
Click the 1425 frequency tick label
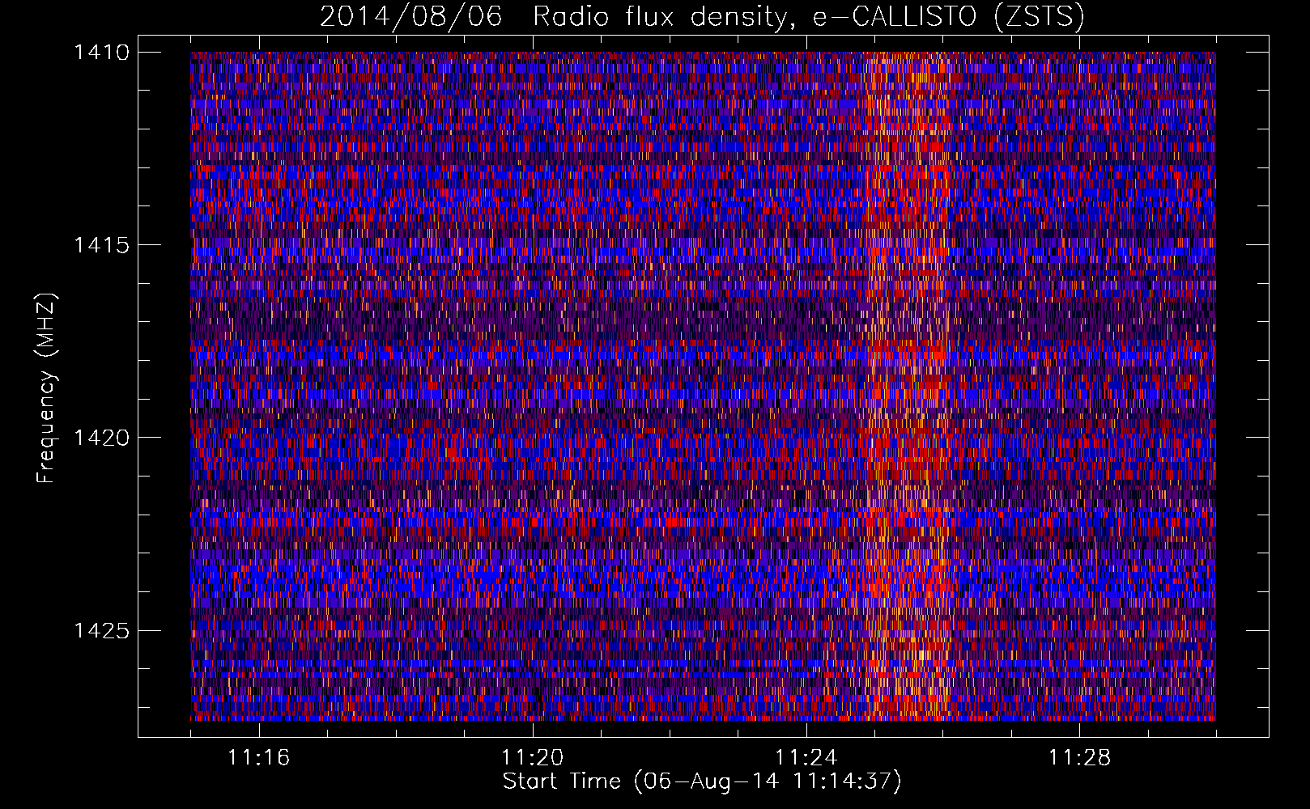(101, 630)
